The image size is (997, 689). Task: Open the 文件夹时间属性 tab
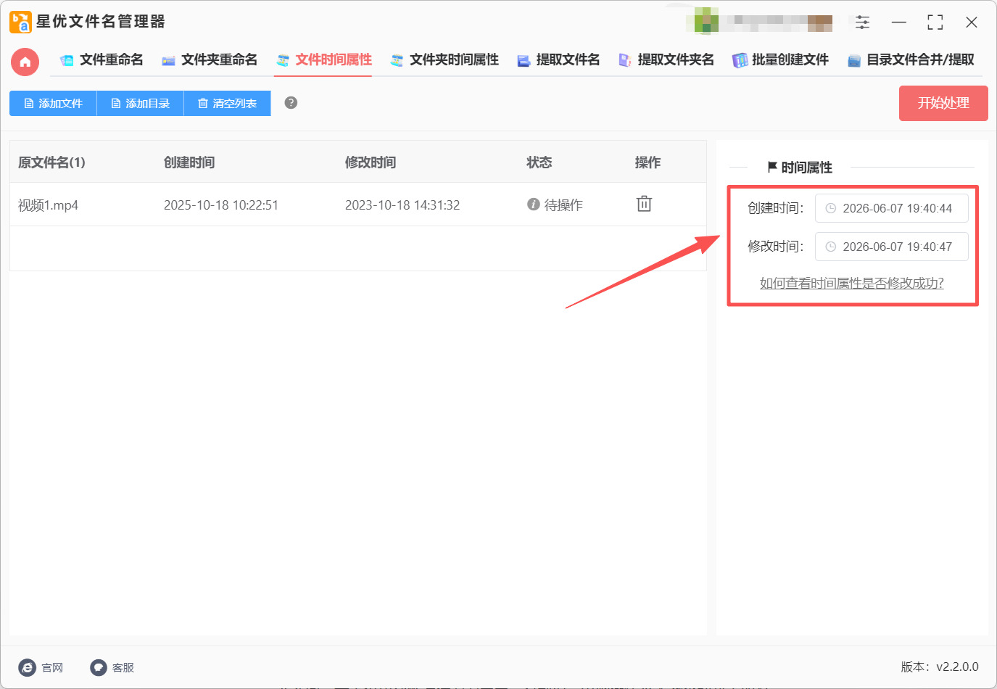click(444, 60)
